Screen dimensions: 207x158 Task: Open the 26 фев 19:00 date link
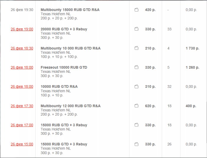point(22,29)
